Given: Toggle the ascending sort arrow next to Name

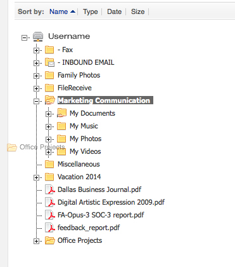Looking at the screenshot, I should pyautogui.click(x=73, y=11).
